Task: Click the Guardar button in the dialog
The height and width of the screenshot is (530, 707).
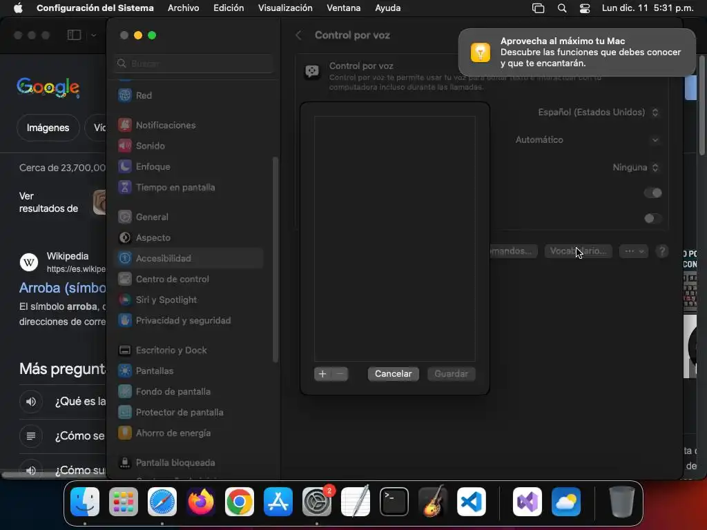Action: pos(451,373)
